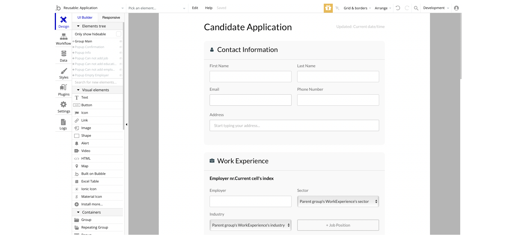Open the Workflow tab icon
This screenshot has width=517, height=239.
tap(64, 37)
